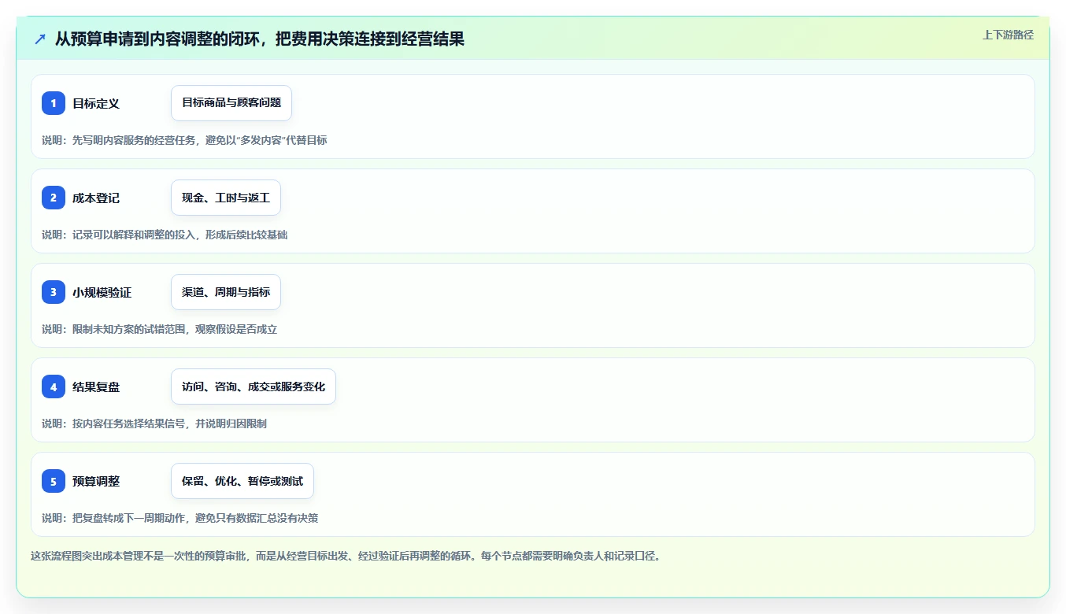The height and width of the screenshot is (614, 1066).
Task: Click step number badge 3
Action: point(54,292)
